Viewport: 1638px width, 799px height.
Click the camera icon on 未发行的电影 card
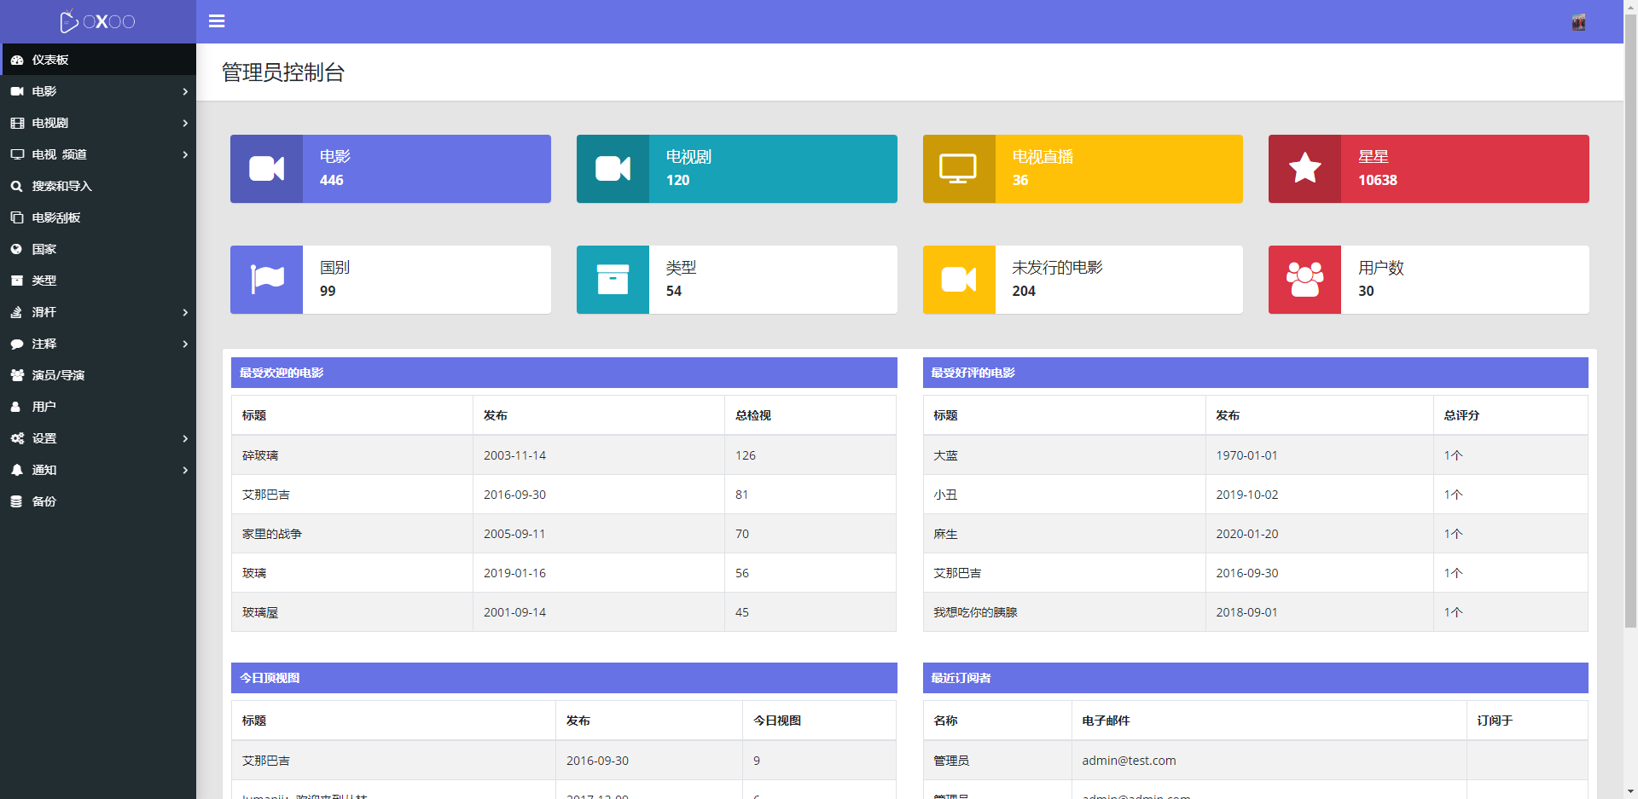pyautogui.click(x=958, y=280)
